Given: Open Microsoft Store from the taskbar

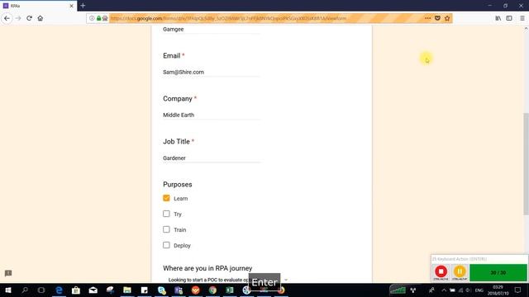Looking at the screenshot, I should coord(76,290).
